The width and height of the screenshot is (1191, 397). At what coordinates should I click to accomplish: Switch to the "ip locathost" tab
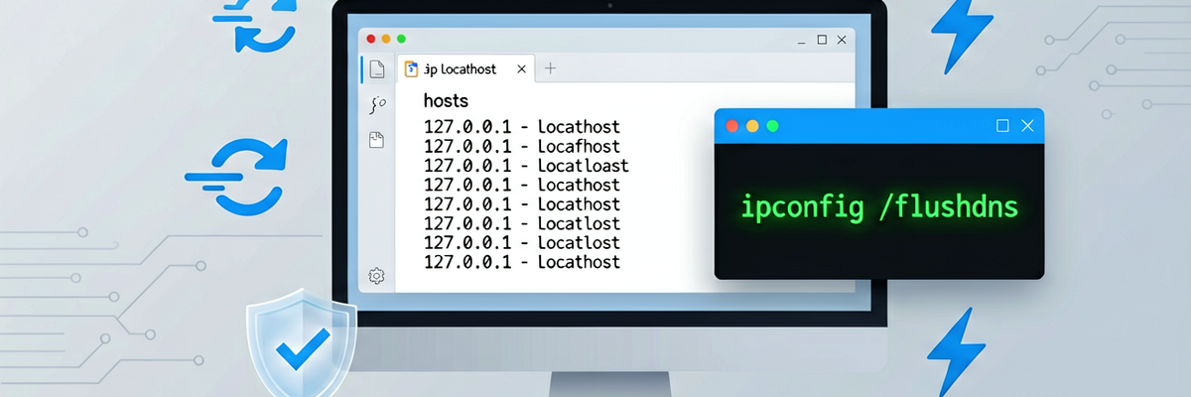coord(466,68)
